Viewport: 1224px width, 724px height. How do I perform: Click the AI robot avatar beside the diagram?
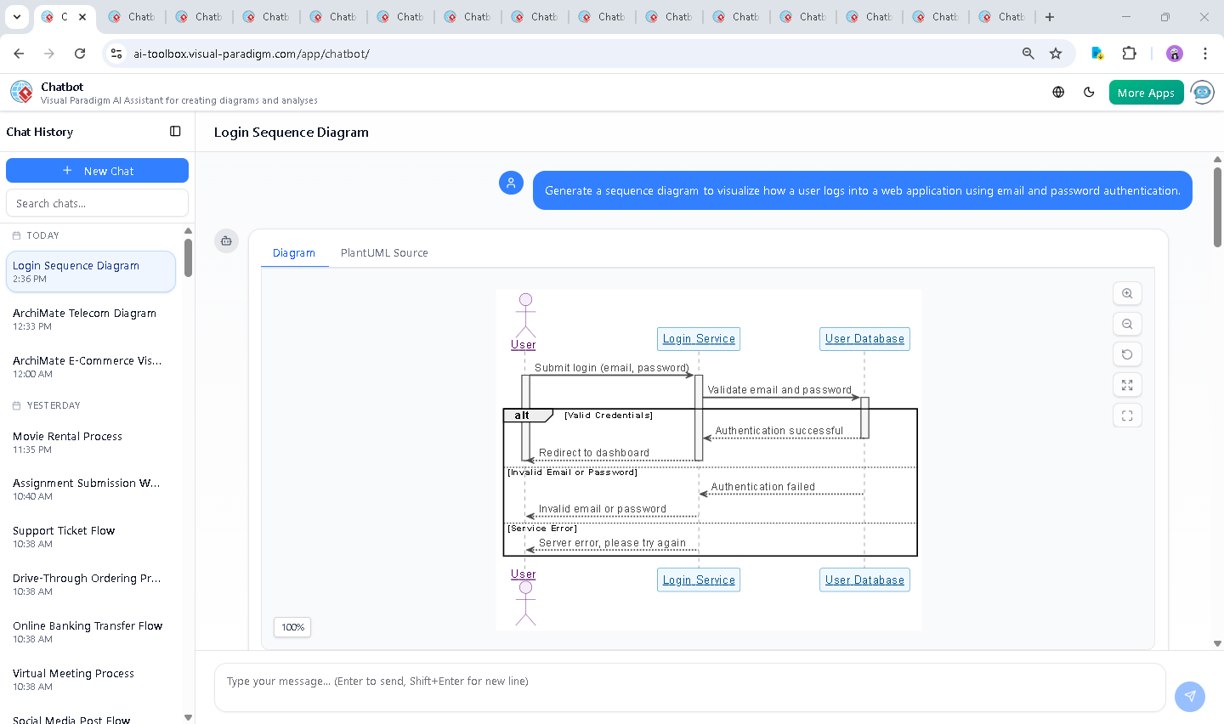[x=226, y=240]
